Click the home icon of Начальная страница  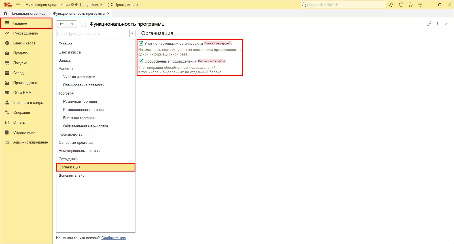[x=5, y=13]
